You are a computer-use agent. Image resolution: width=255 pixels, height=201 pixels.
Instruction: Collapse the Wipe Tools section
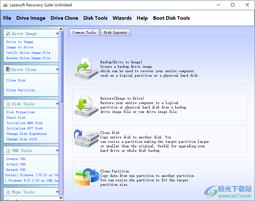point(57,192)
